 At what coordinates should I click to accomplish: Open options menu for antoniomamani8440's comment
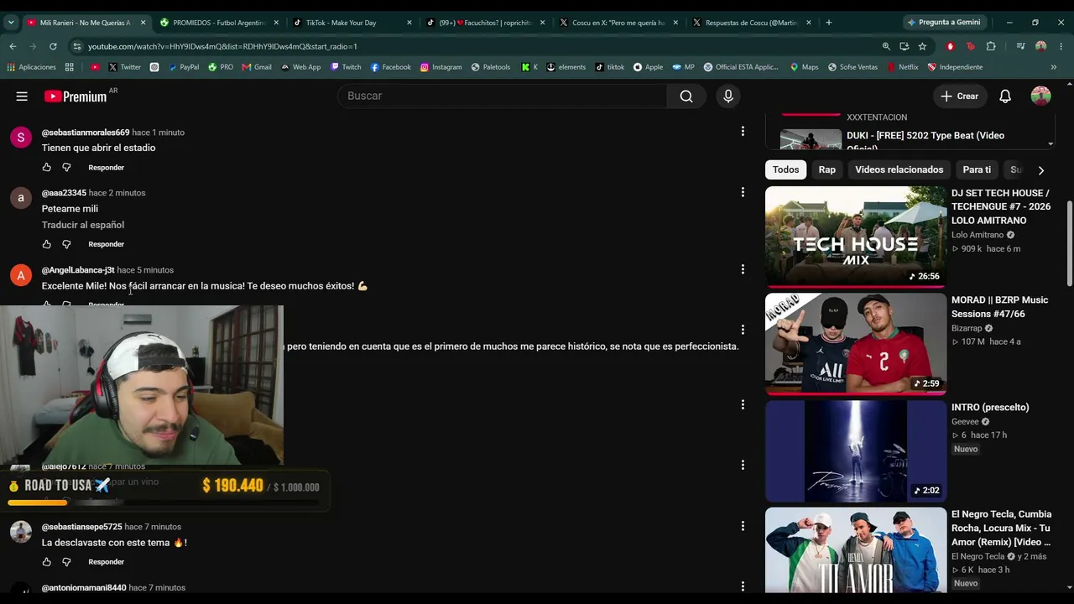(x=743, y=586)
